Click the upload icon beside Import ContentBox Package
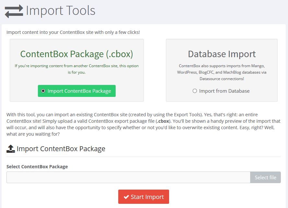 click(x=11, y=149)
